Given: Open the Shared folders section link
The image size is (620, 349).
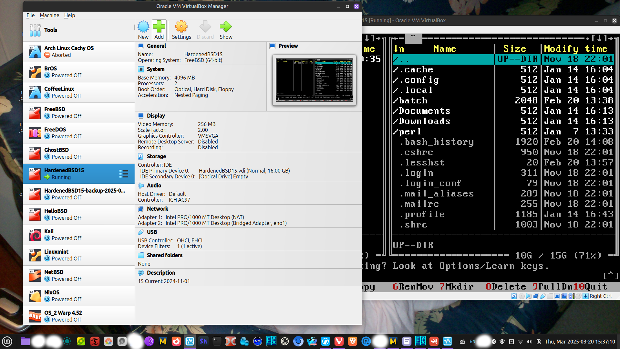Looking at the screenshot, I should pyautogui.click(x=165, y=255).
